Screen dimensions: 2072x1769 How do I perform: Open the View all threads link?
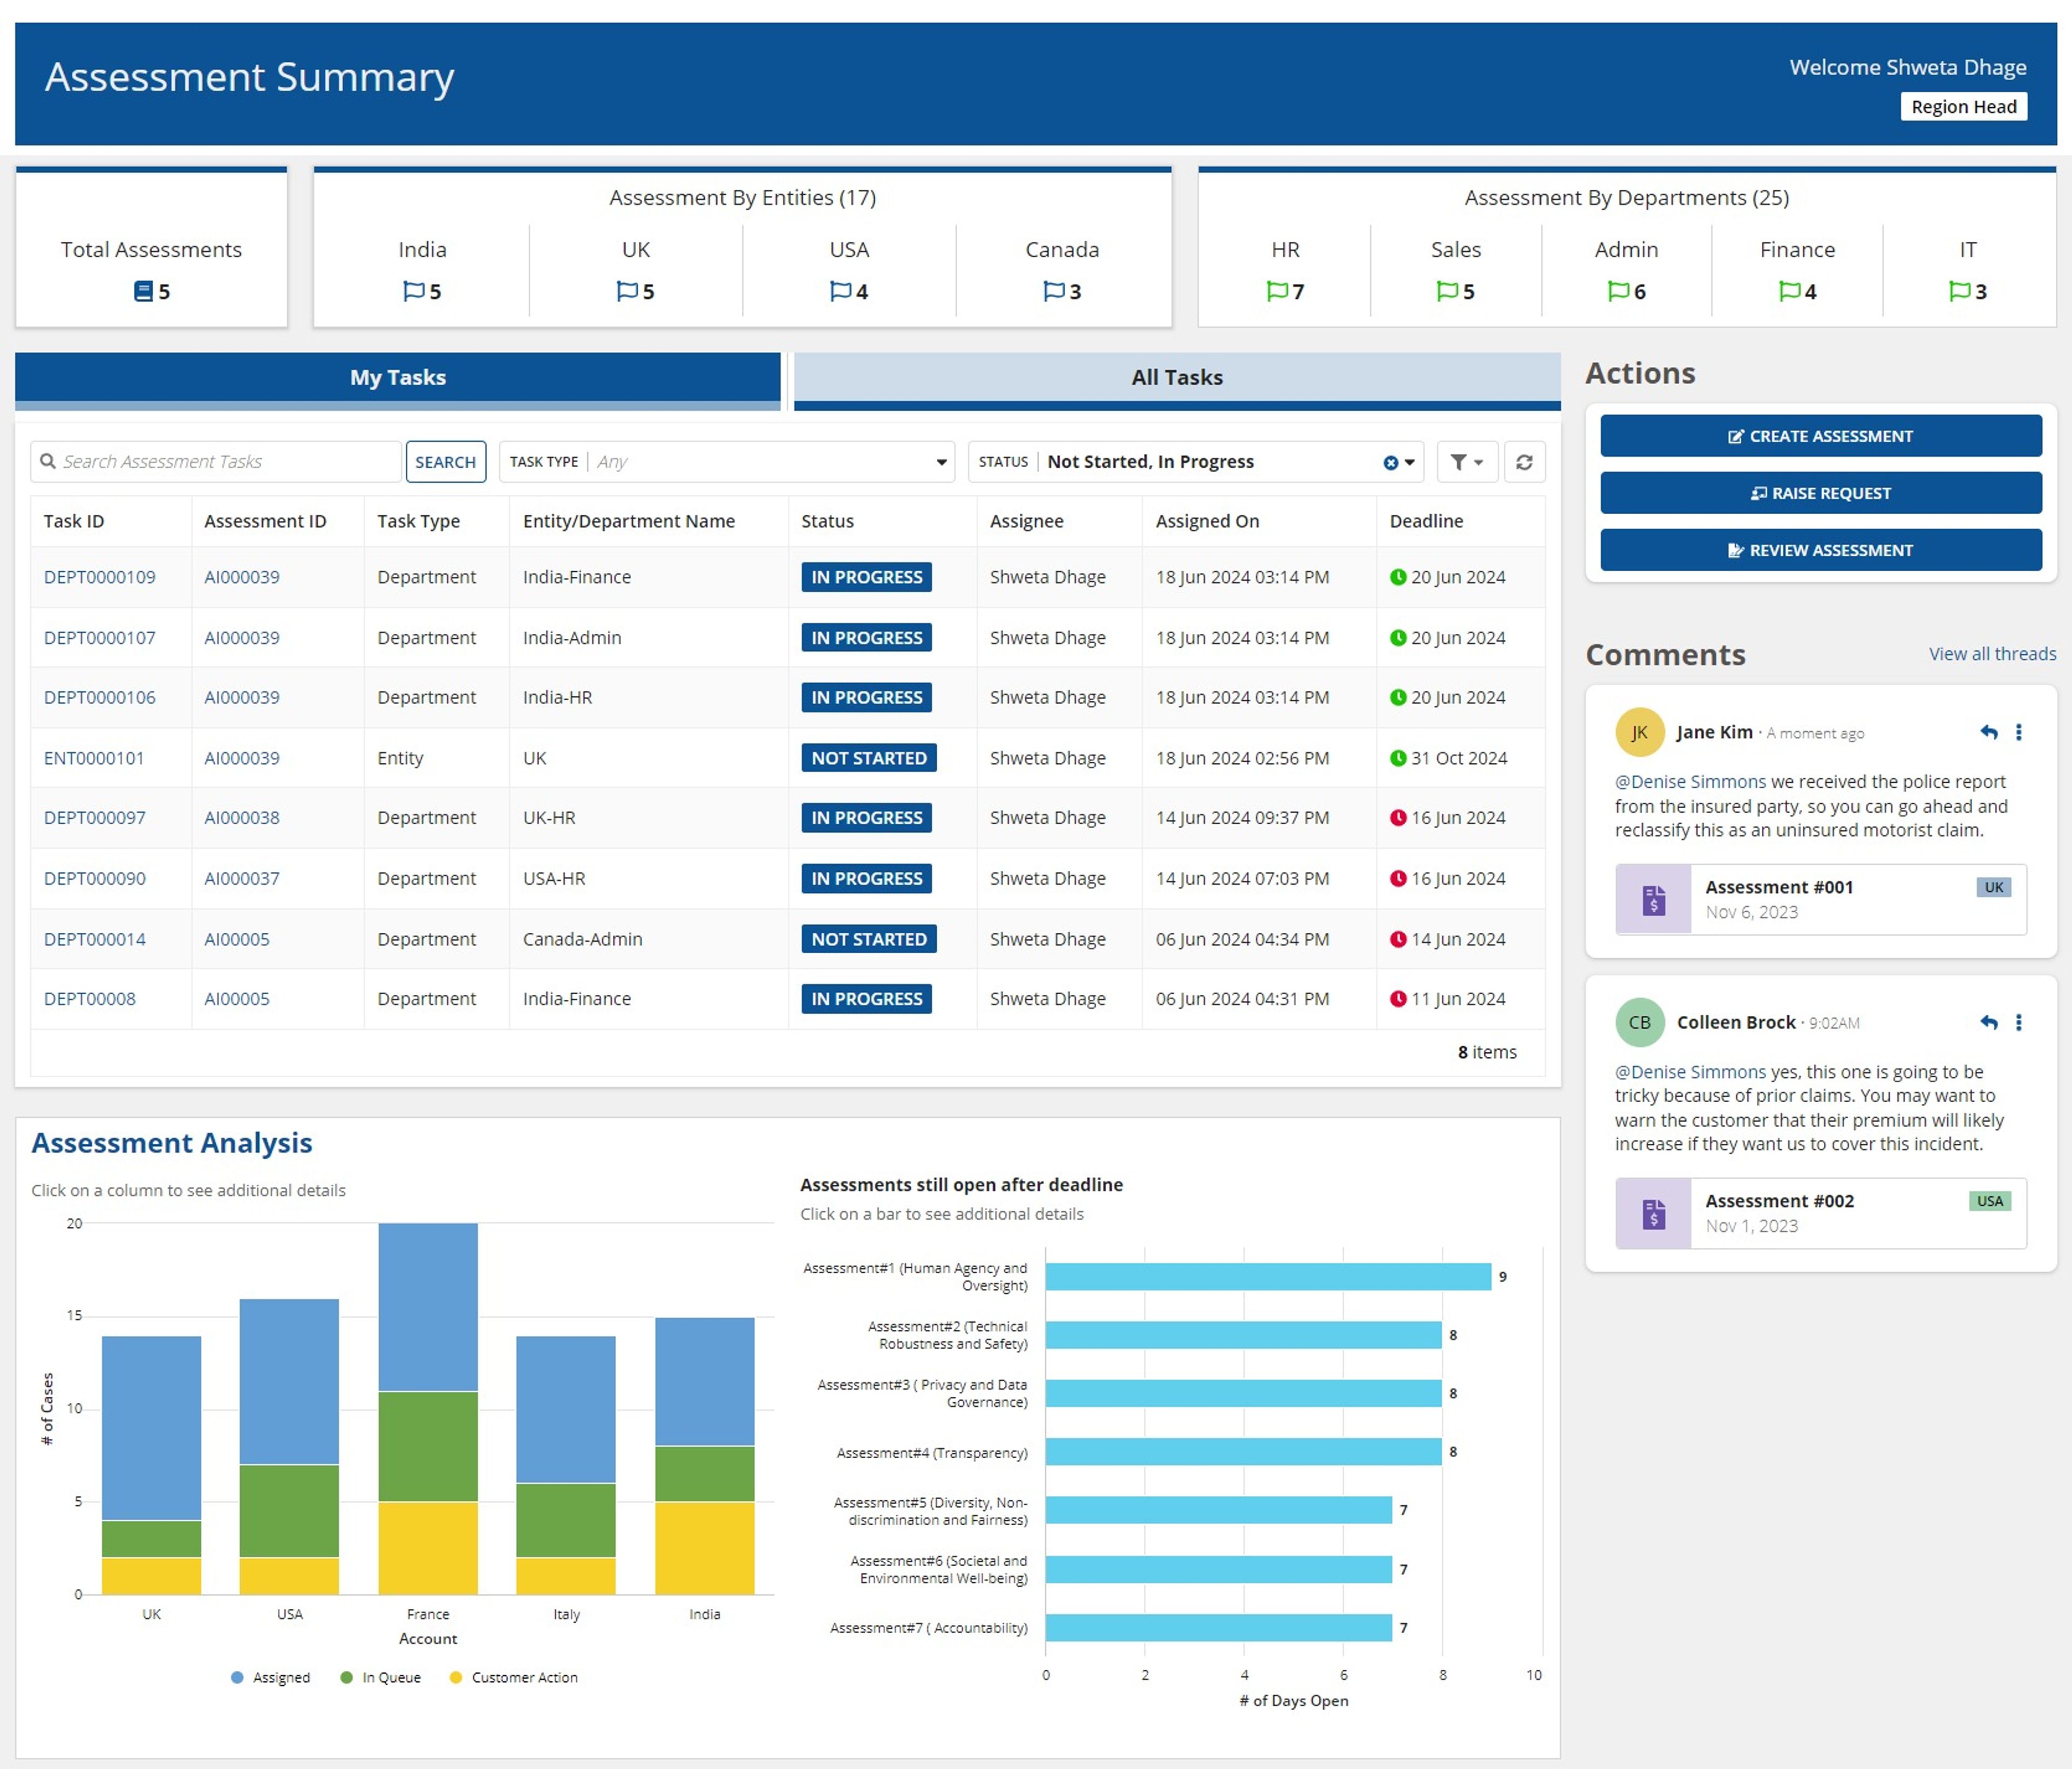coord(1992,654)
